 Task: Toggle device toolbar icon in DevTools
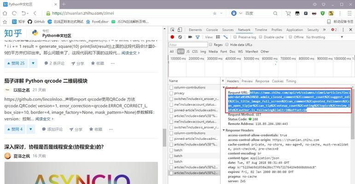180,29
